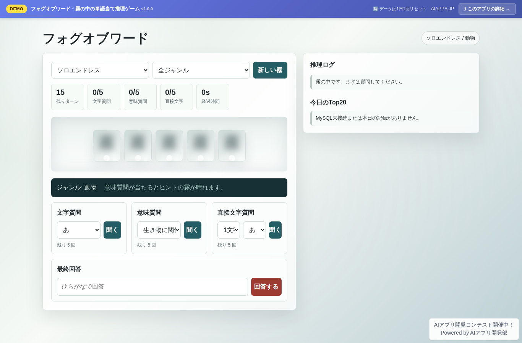Viewport: 522px width, 343px height.
Task: Click the AIAPPS.JP link
Action: click(x=443, y=9)
